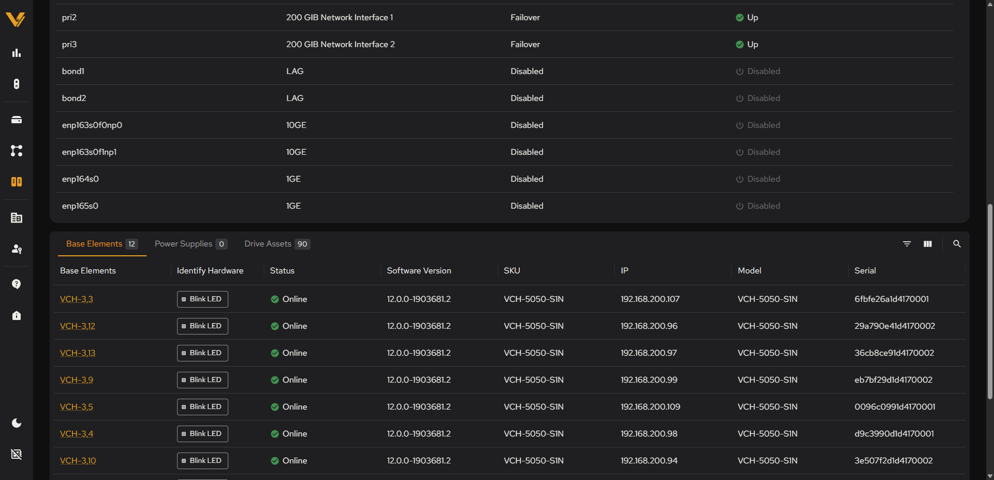Click the Serial column header

(x=865, y=271)
